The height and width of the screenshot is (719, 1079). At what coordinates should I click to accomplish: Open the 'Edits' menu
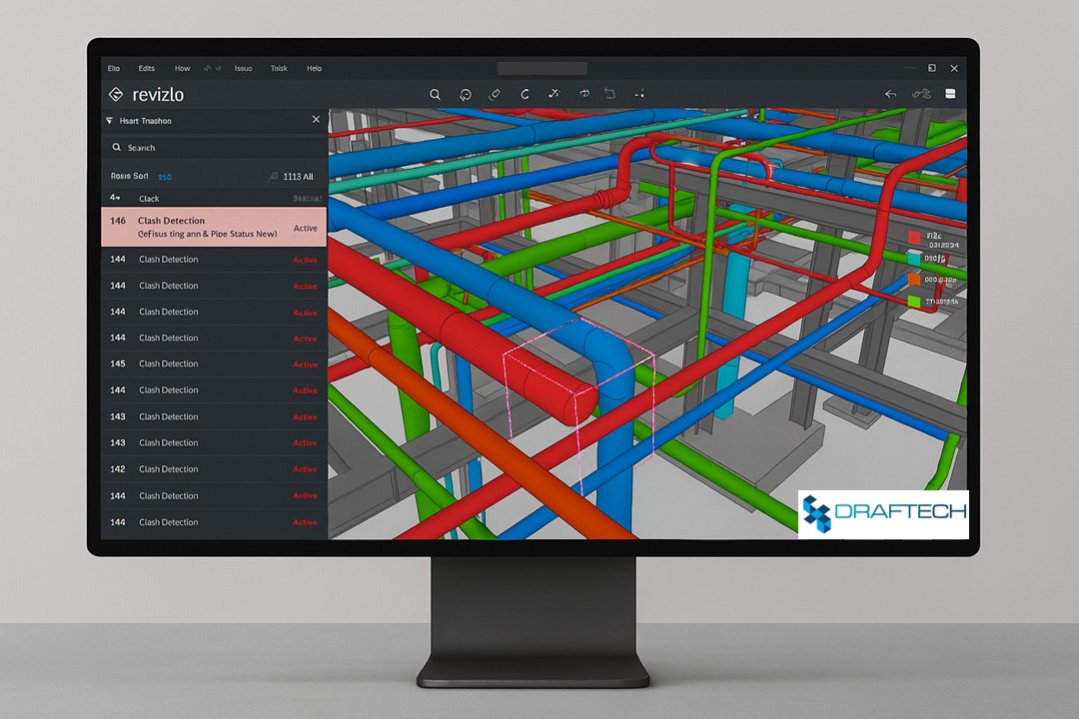pos(147,69)
